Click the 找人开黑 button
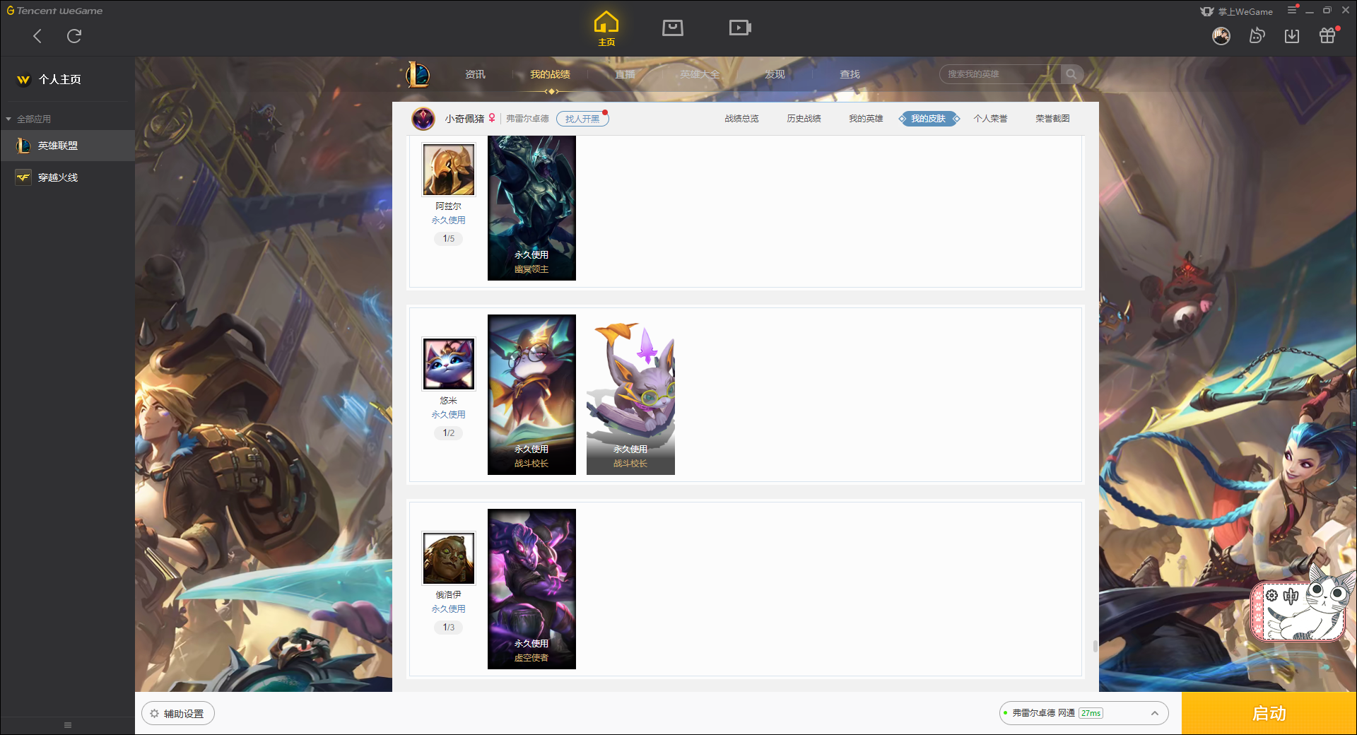 (582, 119)
